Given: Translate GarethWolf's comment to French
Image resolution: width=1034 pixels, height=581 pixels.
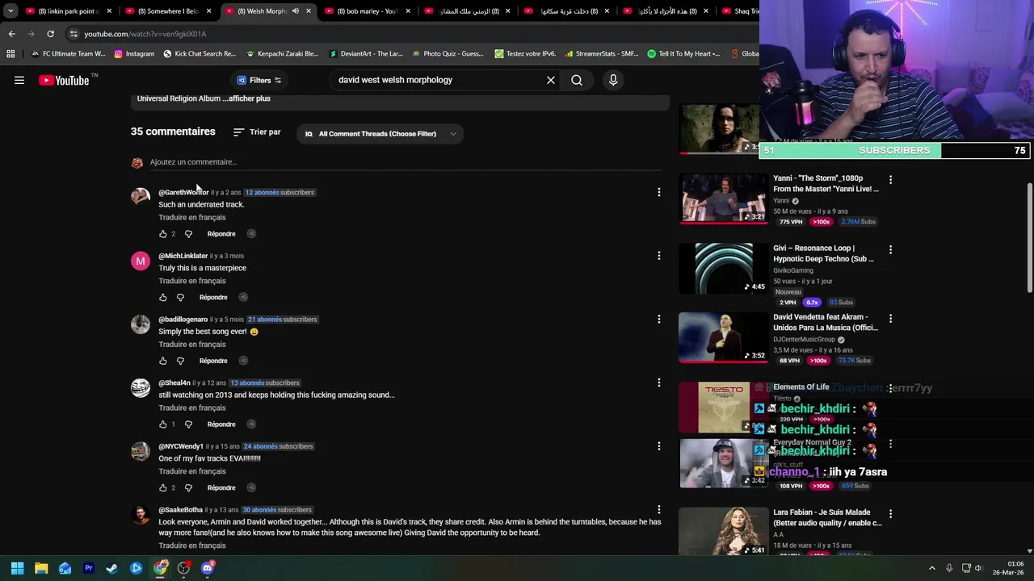Looking at the screenshot, I should pyautogui.click(x=192, y=217).
